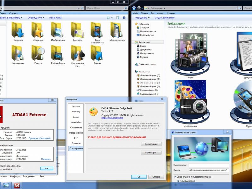Select Недавние места in the navigation tree
This screenshot has height=189, width=252.
146,31
